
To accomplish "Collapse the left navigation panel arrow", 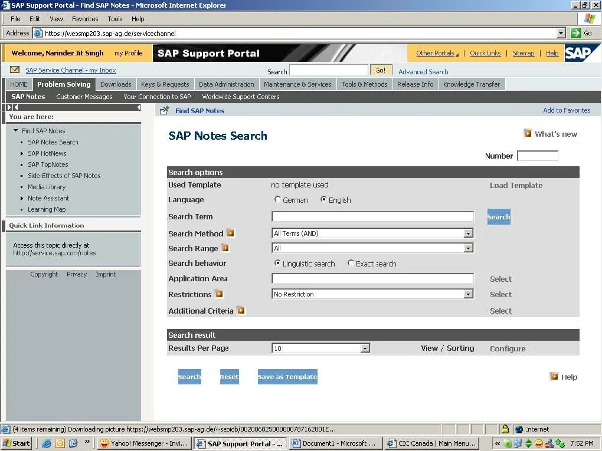I will [139, 107].
